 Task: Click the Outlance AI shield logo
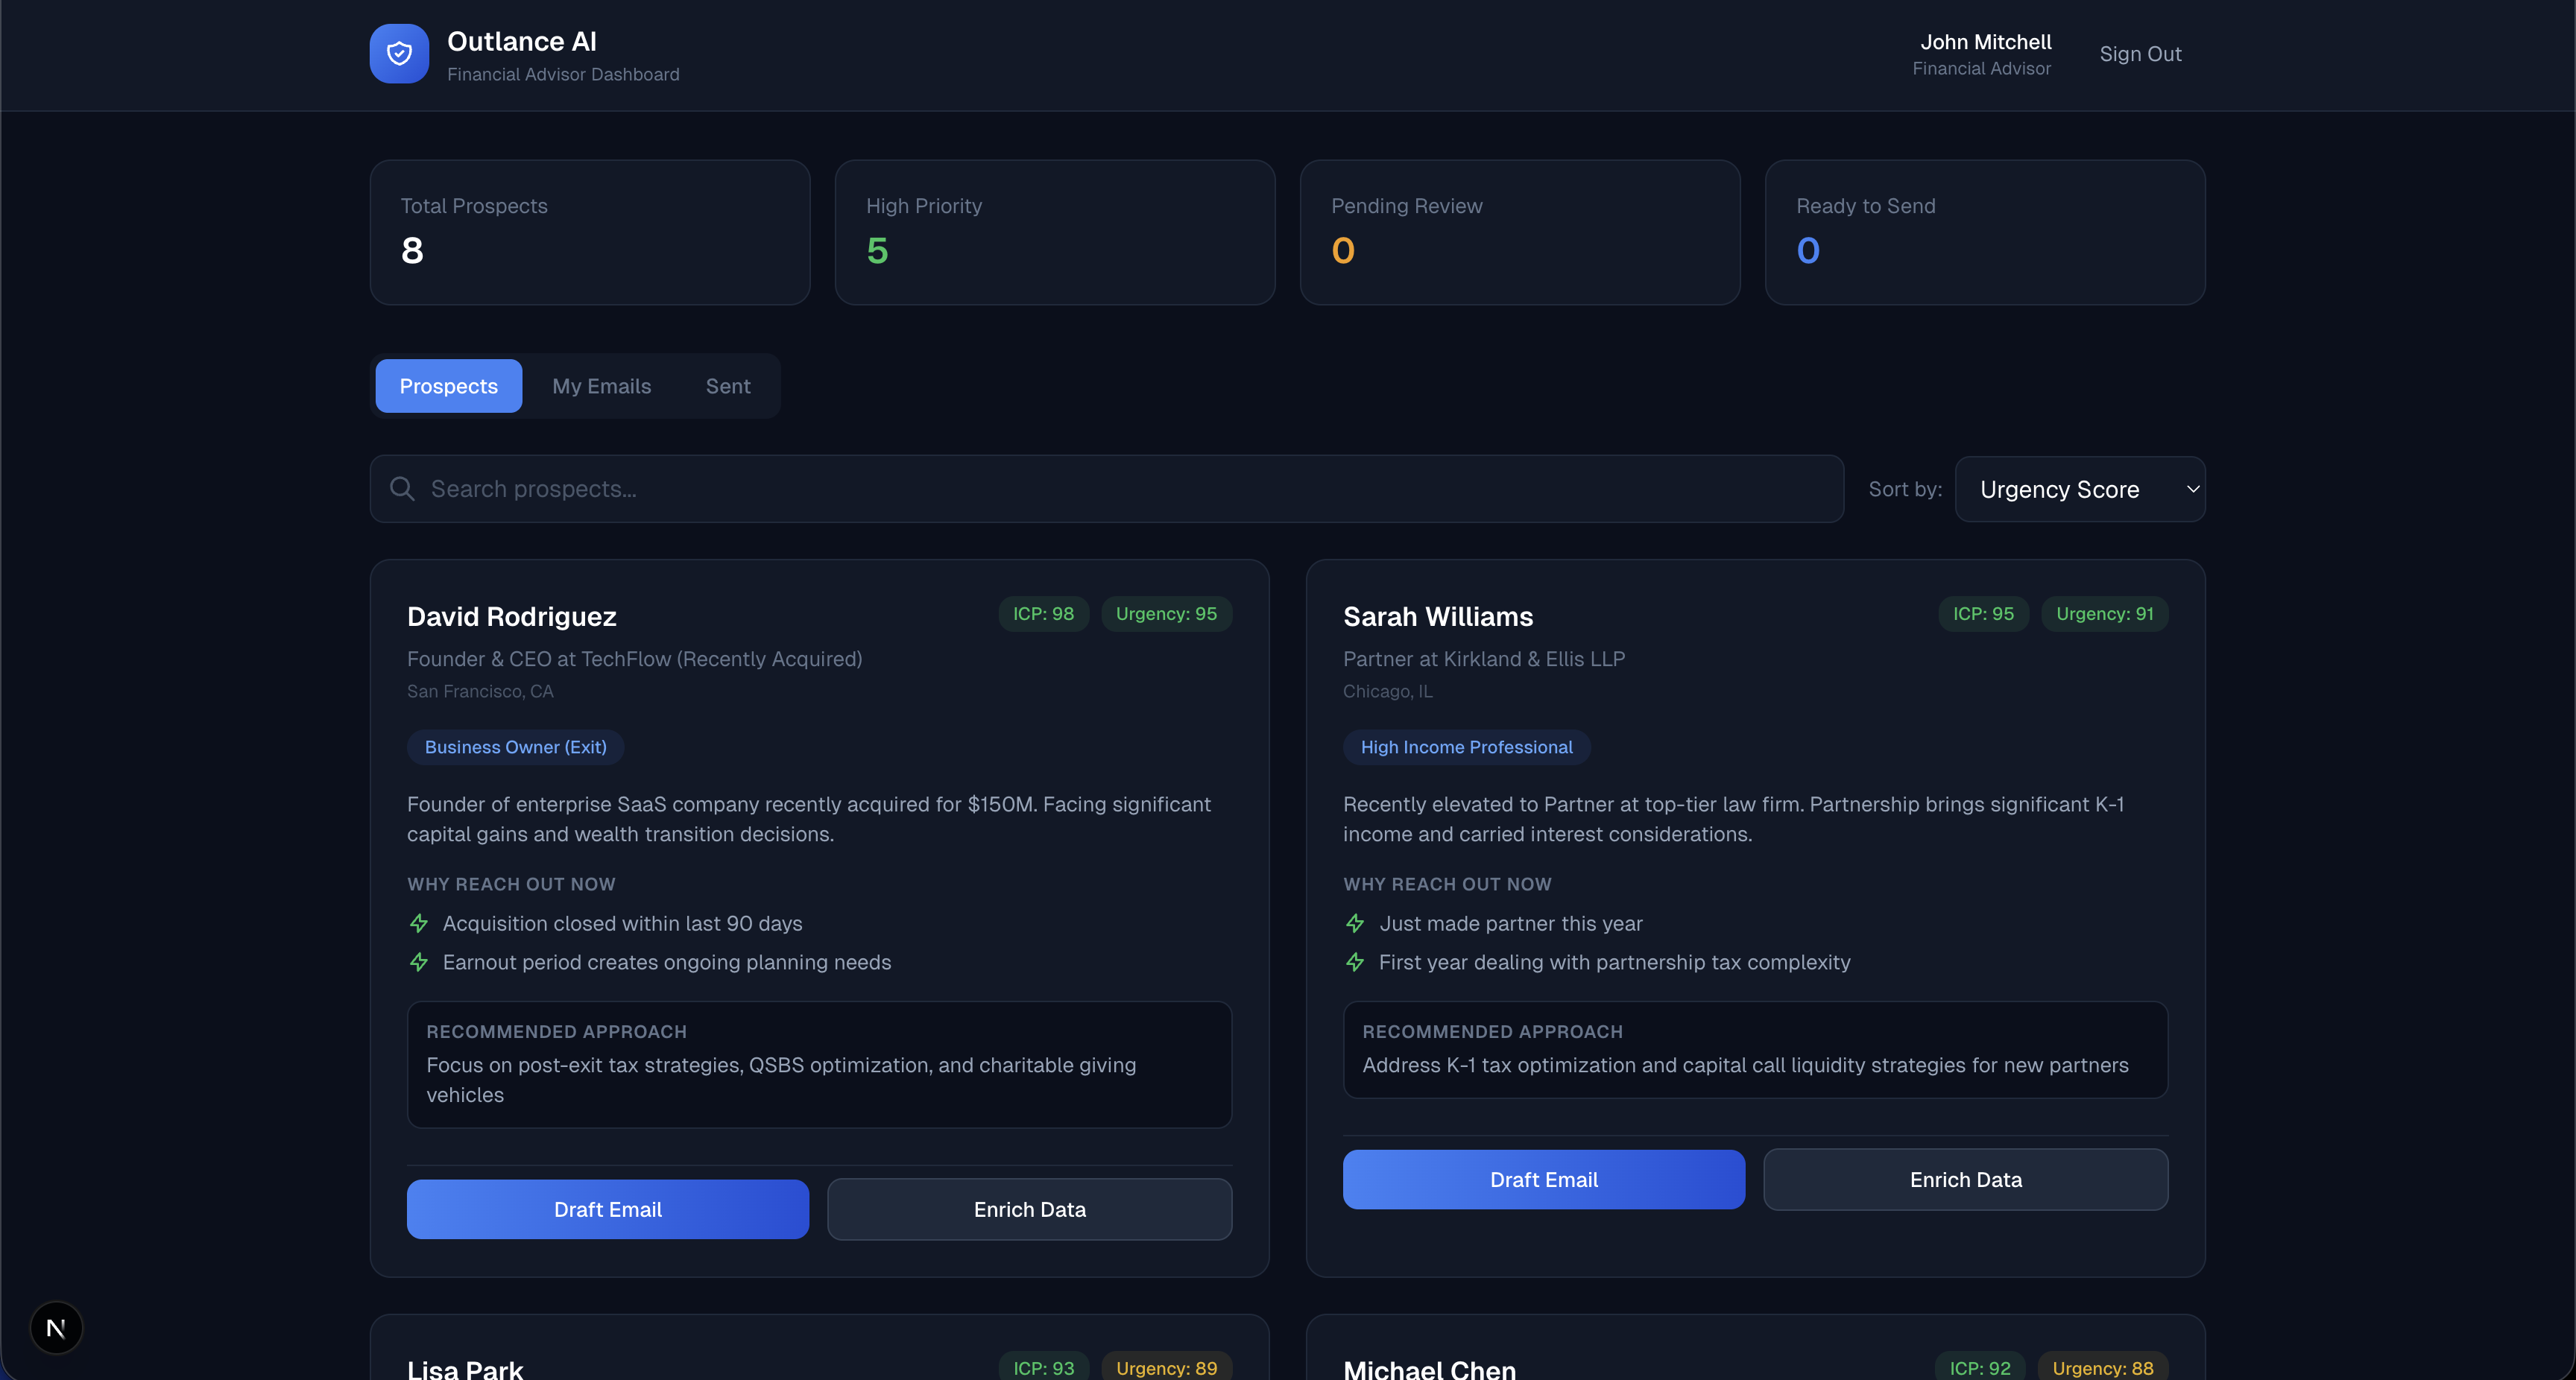pyautogui.click(x=399, y=54)
